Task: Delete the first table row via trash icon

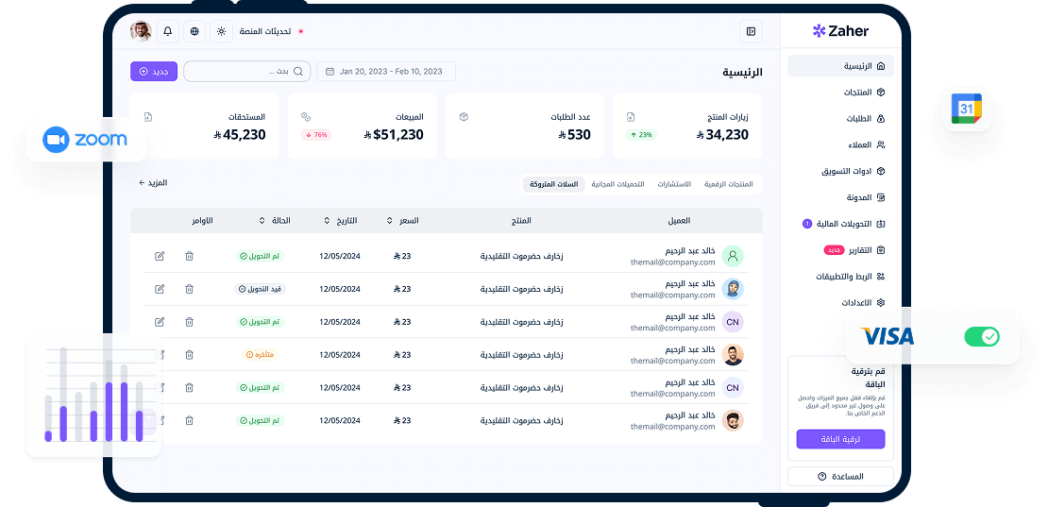Action: (x=189, y=256)
